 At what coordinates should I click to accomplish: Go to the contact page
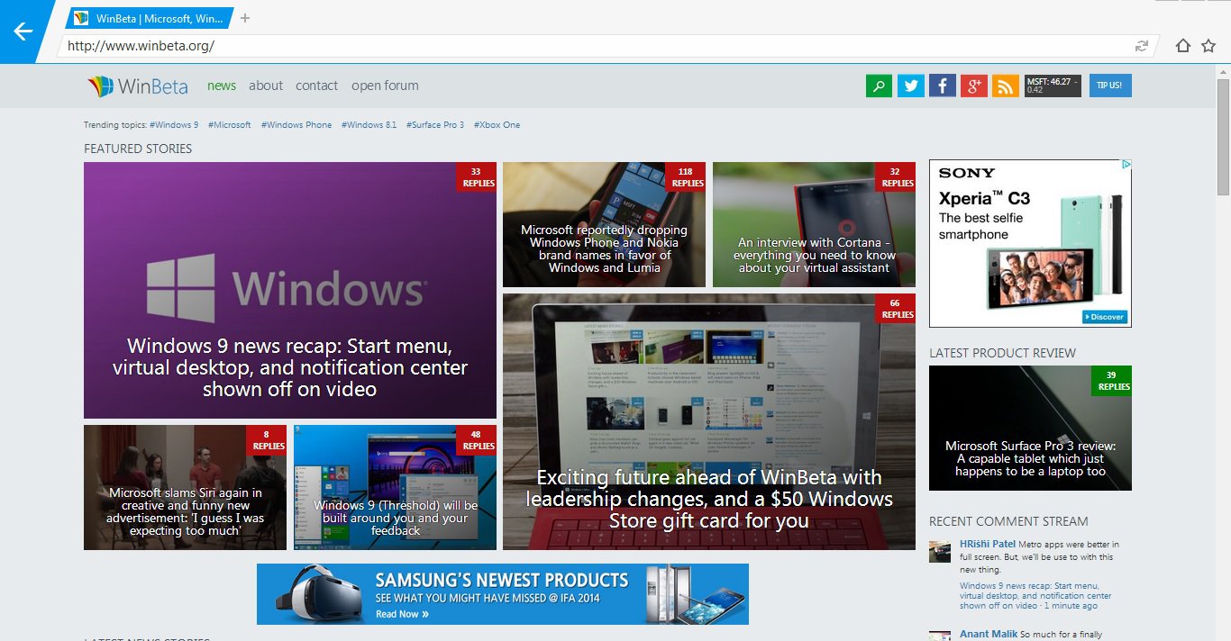coord(317,86)
